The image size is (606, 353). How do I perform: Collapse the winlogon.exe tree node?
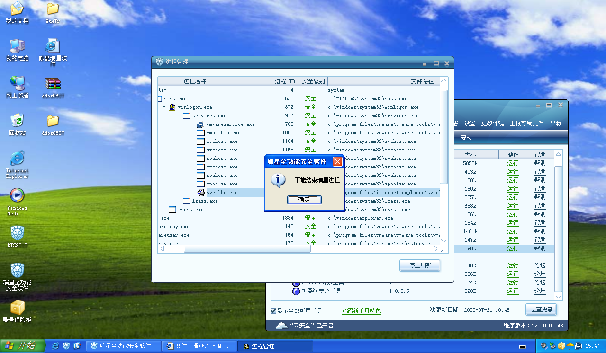click(164, 107)
